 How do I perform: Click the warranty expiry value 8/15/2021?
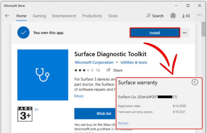click(x=179, y=112)
